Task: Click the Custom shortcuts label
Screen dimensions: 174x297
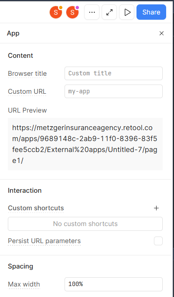Action: pyautogui.click(x=36, y=208)
